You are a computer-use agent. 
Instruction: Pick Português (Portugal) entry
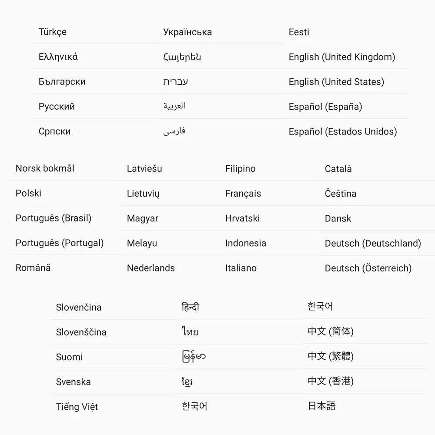(60, 243)
